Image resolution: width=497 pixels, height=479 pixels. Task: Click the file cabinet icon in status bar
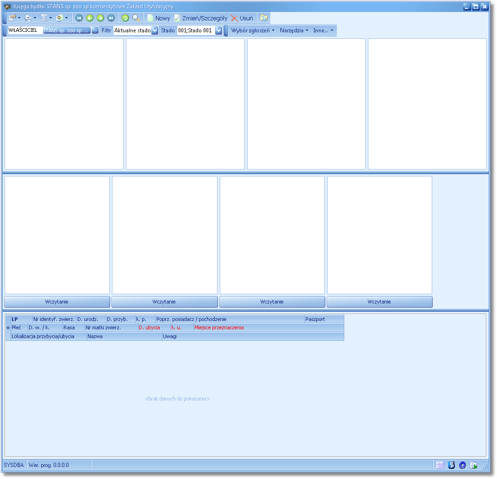click(451, 465)
